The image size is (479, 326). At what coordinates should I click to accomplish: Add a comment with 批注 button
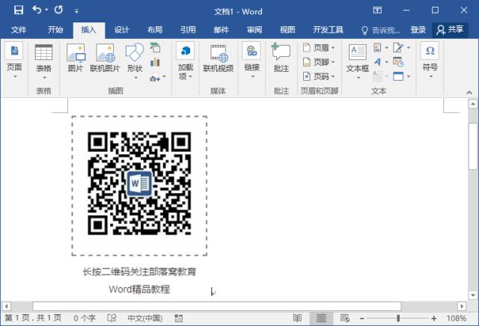pyautogui.click(x=281, y=59)
